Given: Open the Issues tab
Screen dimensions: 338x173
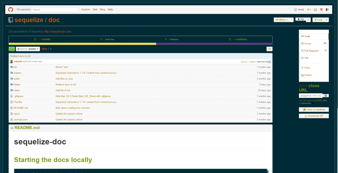Looking at the screenshot, I should coord(314,43).
